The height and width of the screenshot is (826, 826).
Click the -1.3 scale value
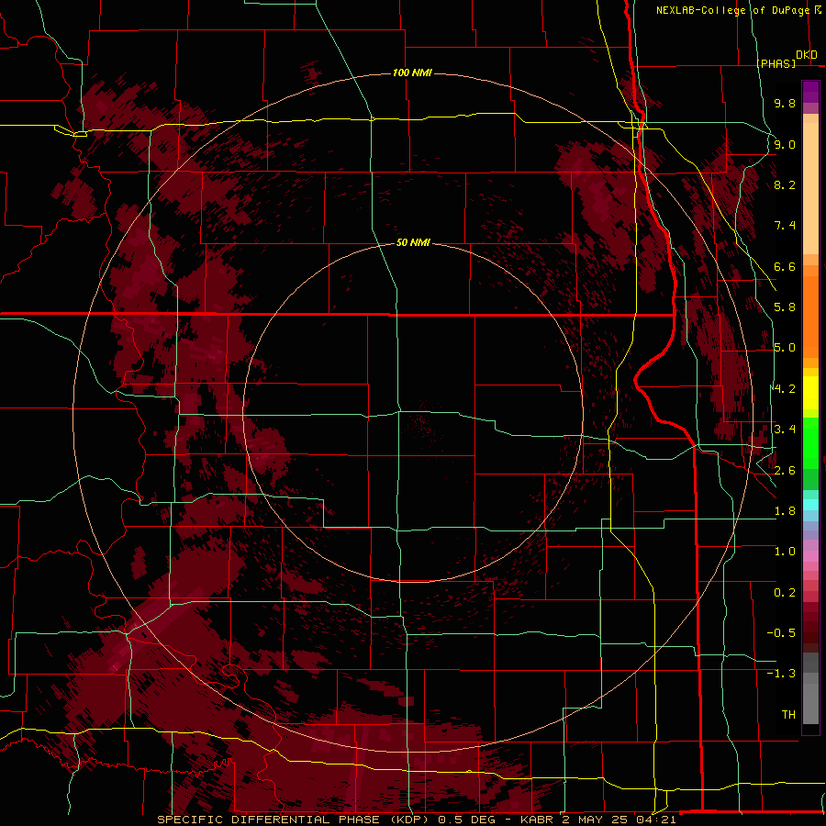click(781, 674)
